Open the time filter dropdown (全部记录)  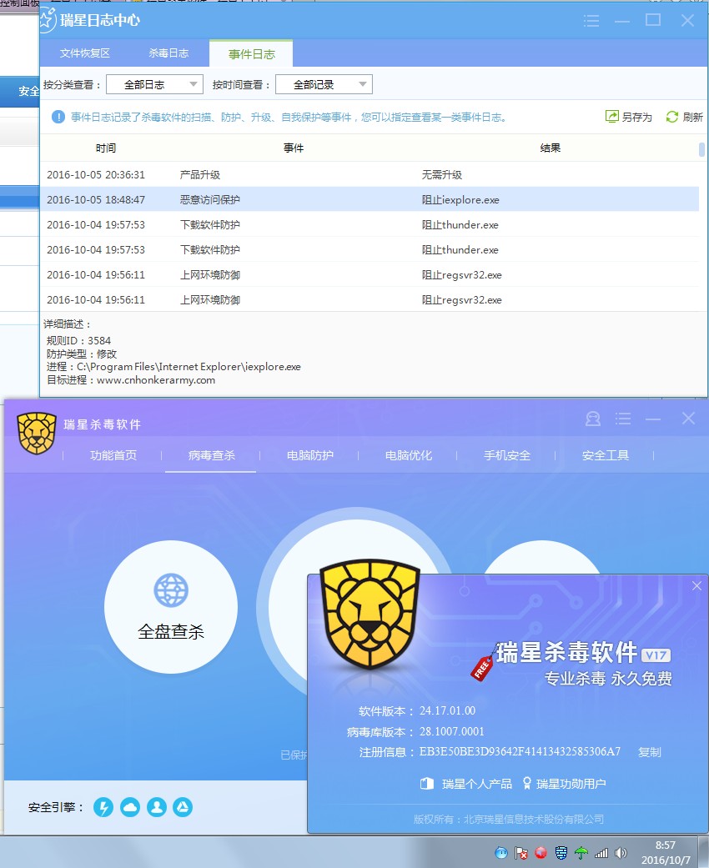tap(324, 84)
